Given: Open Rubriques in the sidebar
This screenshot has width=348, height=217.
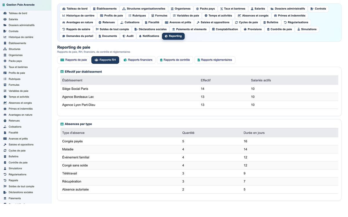Looking at the screenshot, I should coord(26,79).
